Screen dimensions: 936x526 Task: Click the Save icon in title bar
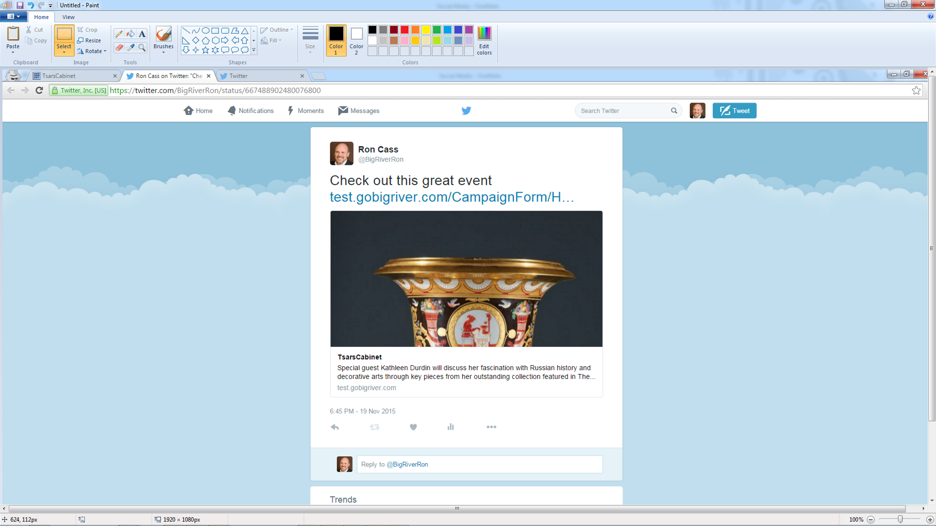tap(19, 5)
